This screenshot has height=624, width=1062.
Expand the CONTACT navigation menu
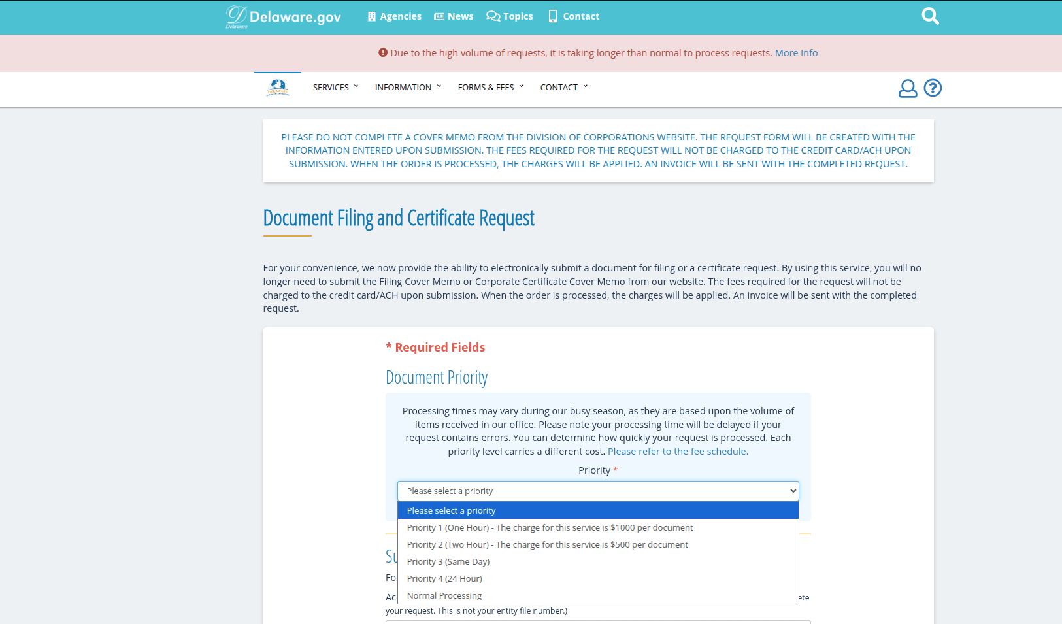pos(564,87)
